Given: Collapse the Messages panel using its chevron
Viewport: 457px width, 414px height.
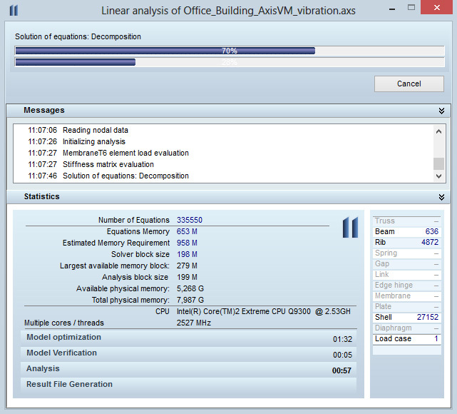Looking at the screenshot, I should pos(441,111).
